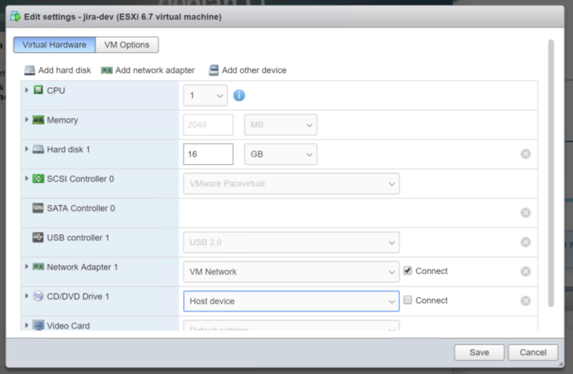Open the Video Card settings dropdown
This screenshot has width=573, height=374.
(x=291, y=325)
